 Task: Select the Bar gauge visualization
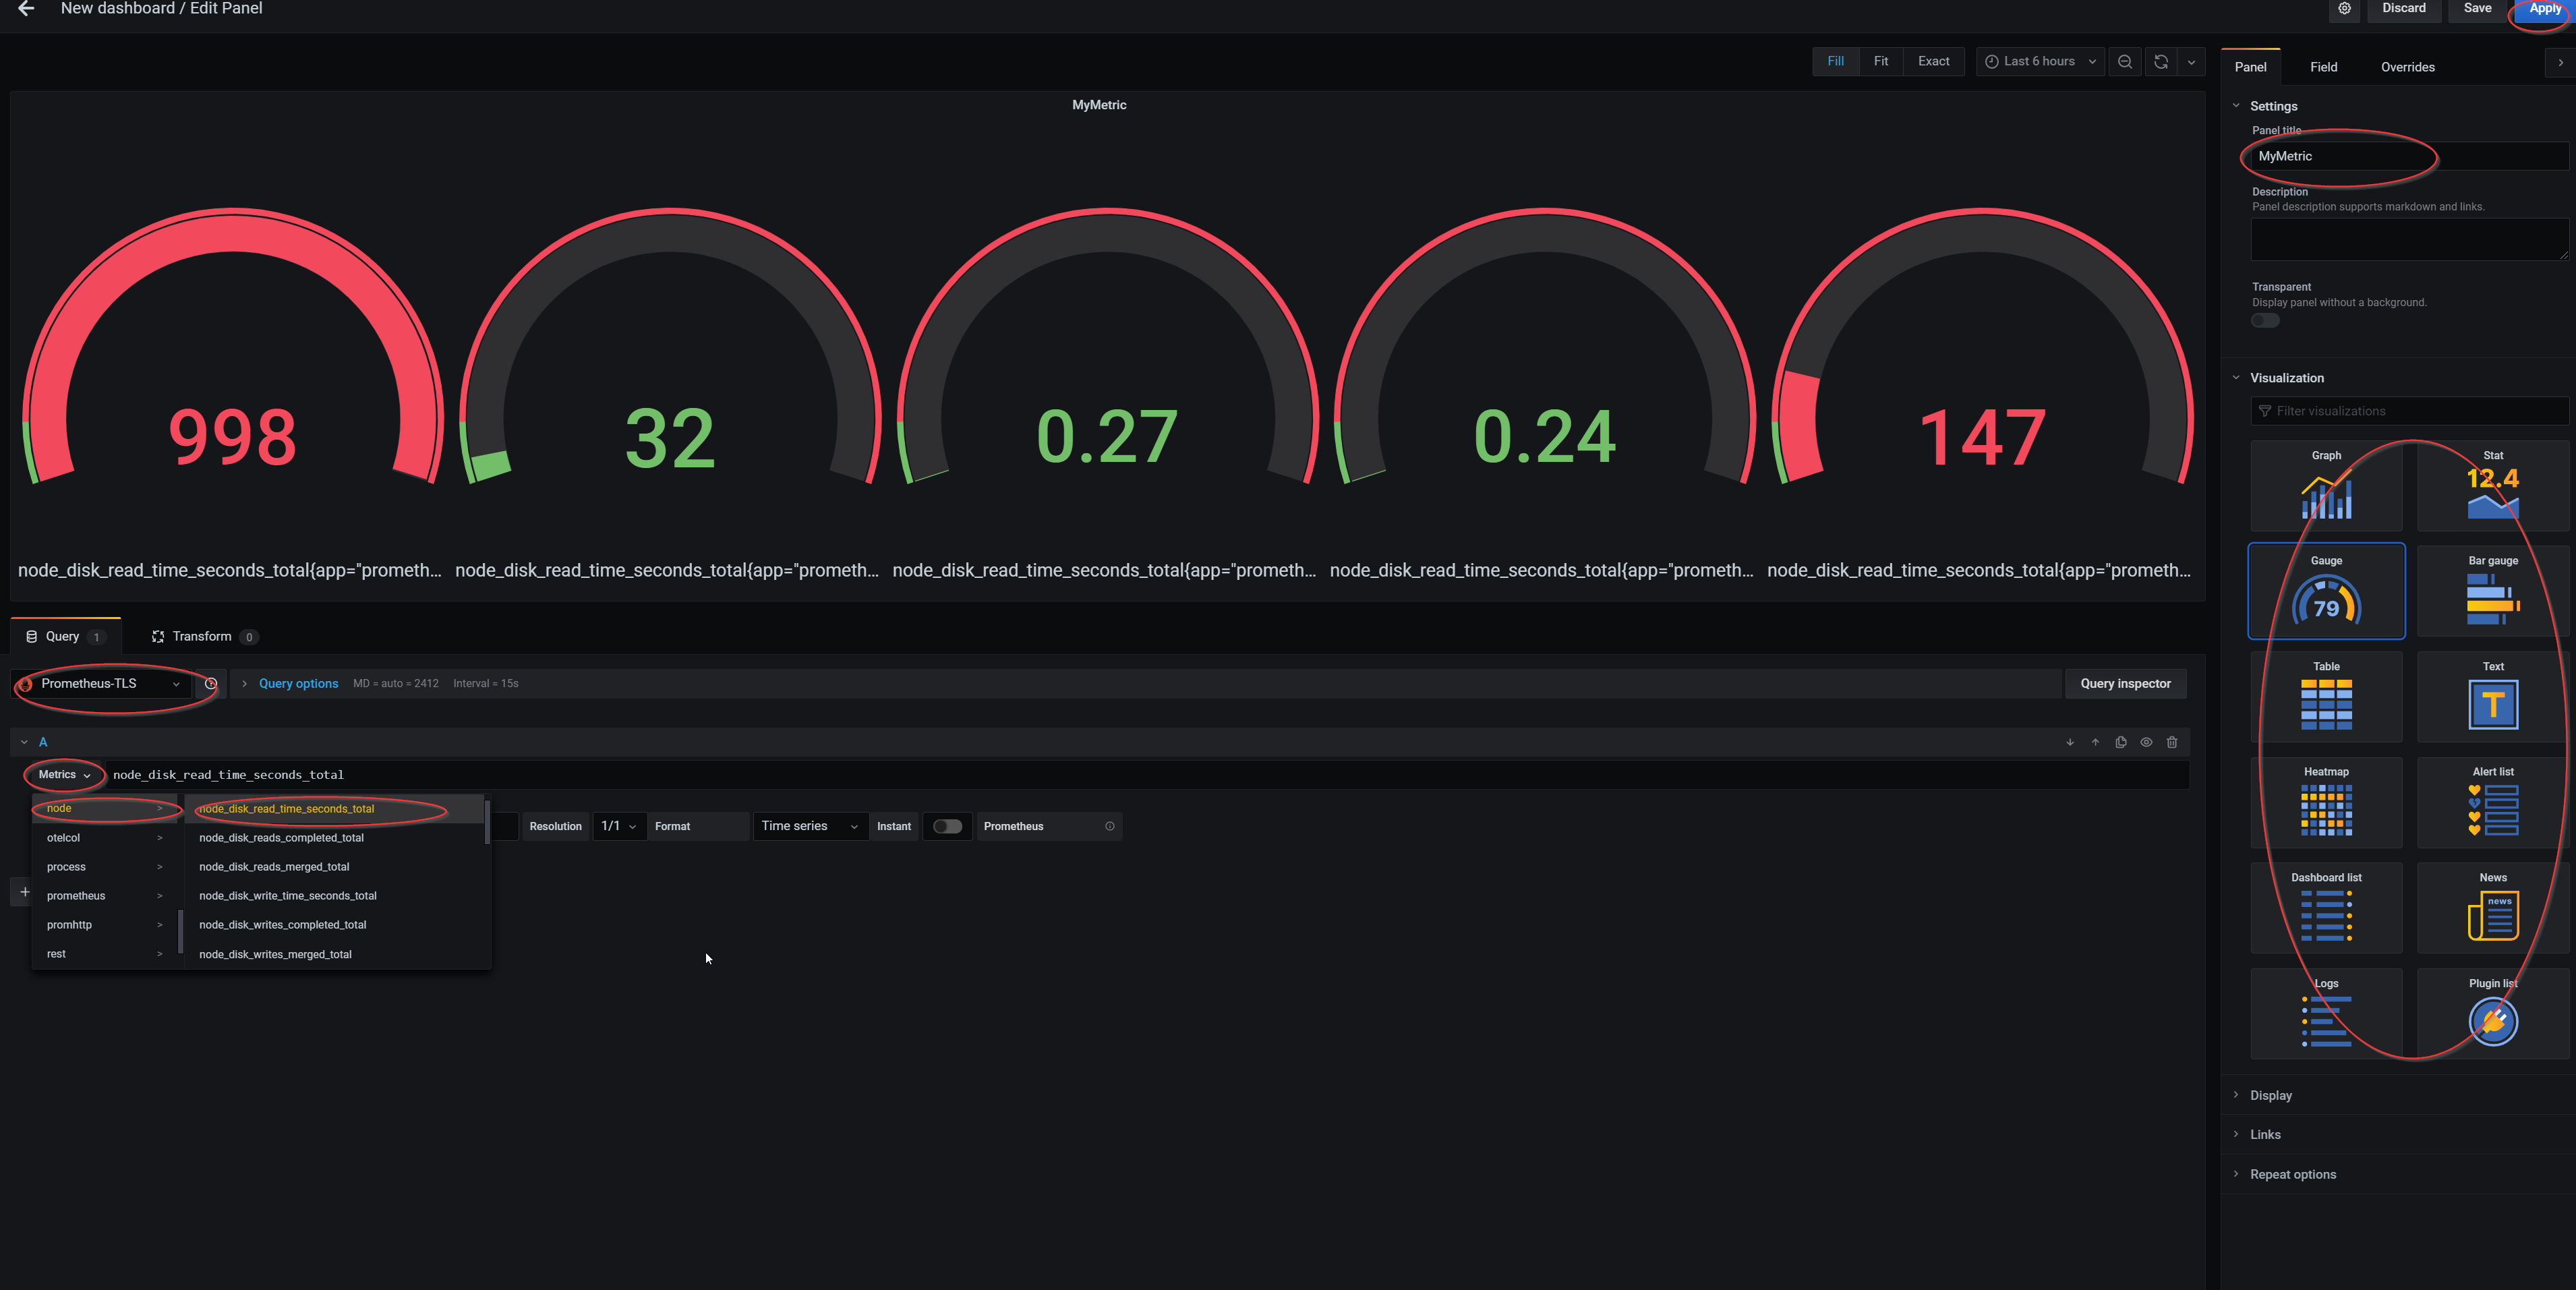click(x=2493, y=591)
